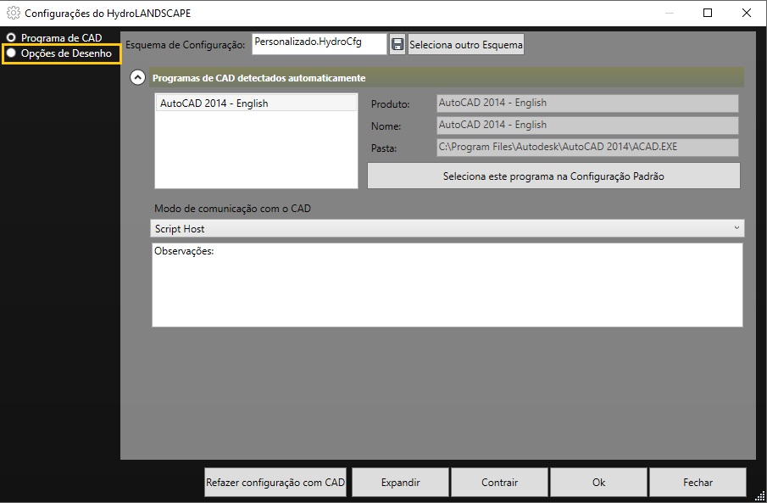The width and height of the screenshot is (767, 503).
Task: Select the Opções de Desenho radio option
Action: pos(12,53)
